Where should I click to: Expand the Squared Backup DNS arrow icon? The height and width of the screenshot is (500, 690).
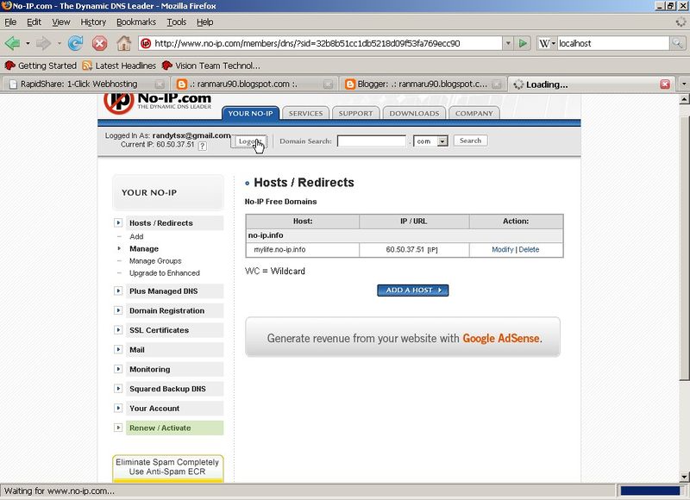point(118,389)
